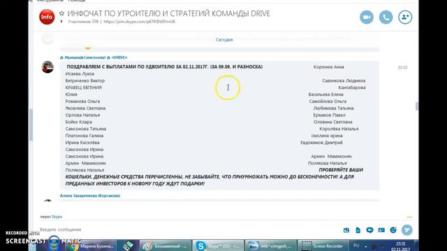Open the Screen Recorder taskbar button
This screenshot has height=251, width=447.
[323, 245]
